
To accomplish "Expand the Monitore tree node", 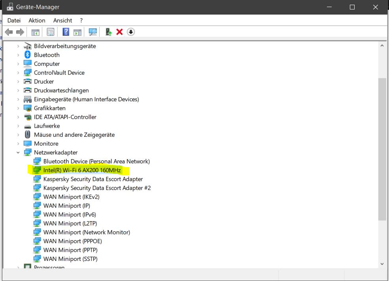I will tap(18, 144).
